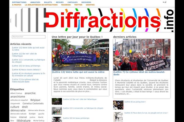Viewport: 184px width, 122px height.
Task: Click thumbnail beside Lettre 10 in center column
Action: tap(57, 120)
